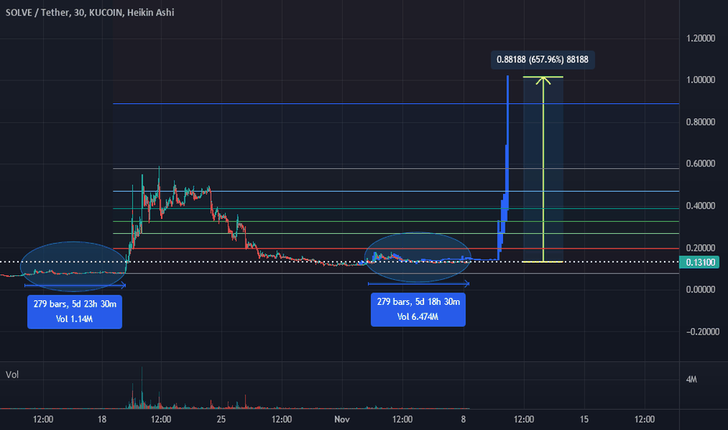The height and width of the screenshot is (430, 728).
Task: Click the price axis label 1.20000
Action: (x=701, y=38)
